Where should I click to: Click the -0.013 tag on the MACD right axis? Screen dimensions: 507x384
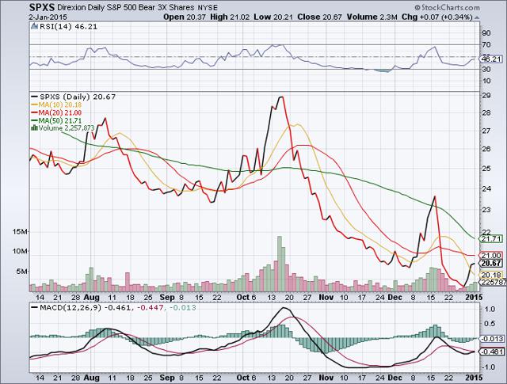(493, 339)
